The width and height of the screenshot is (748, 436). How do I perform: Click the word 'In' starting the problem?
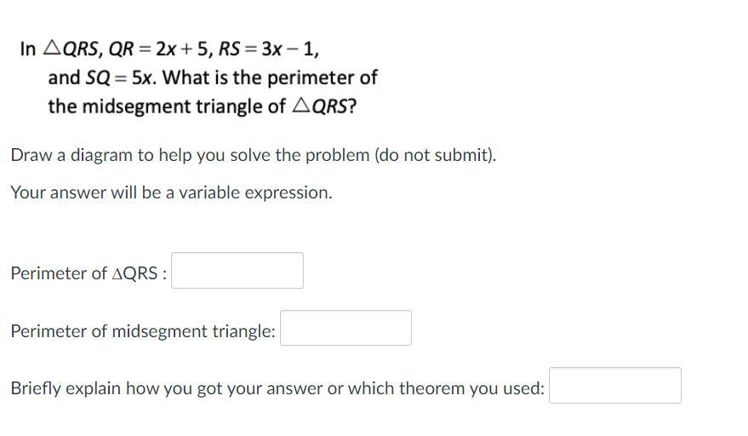click(28, 49)
